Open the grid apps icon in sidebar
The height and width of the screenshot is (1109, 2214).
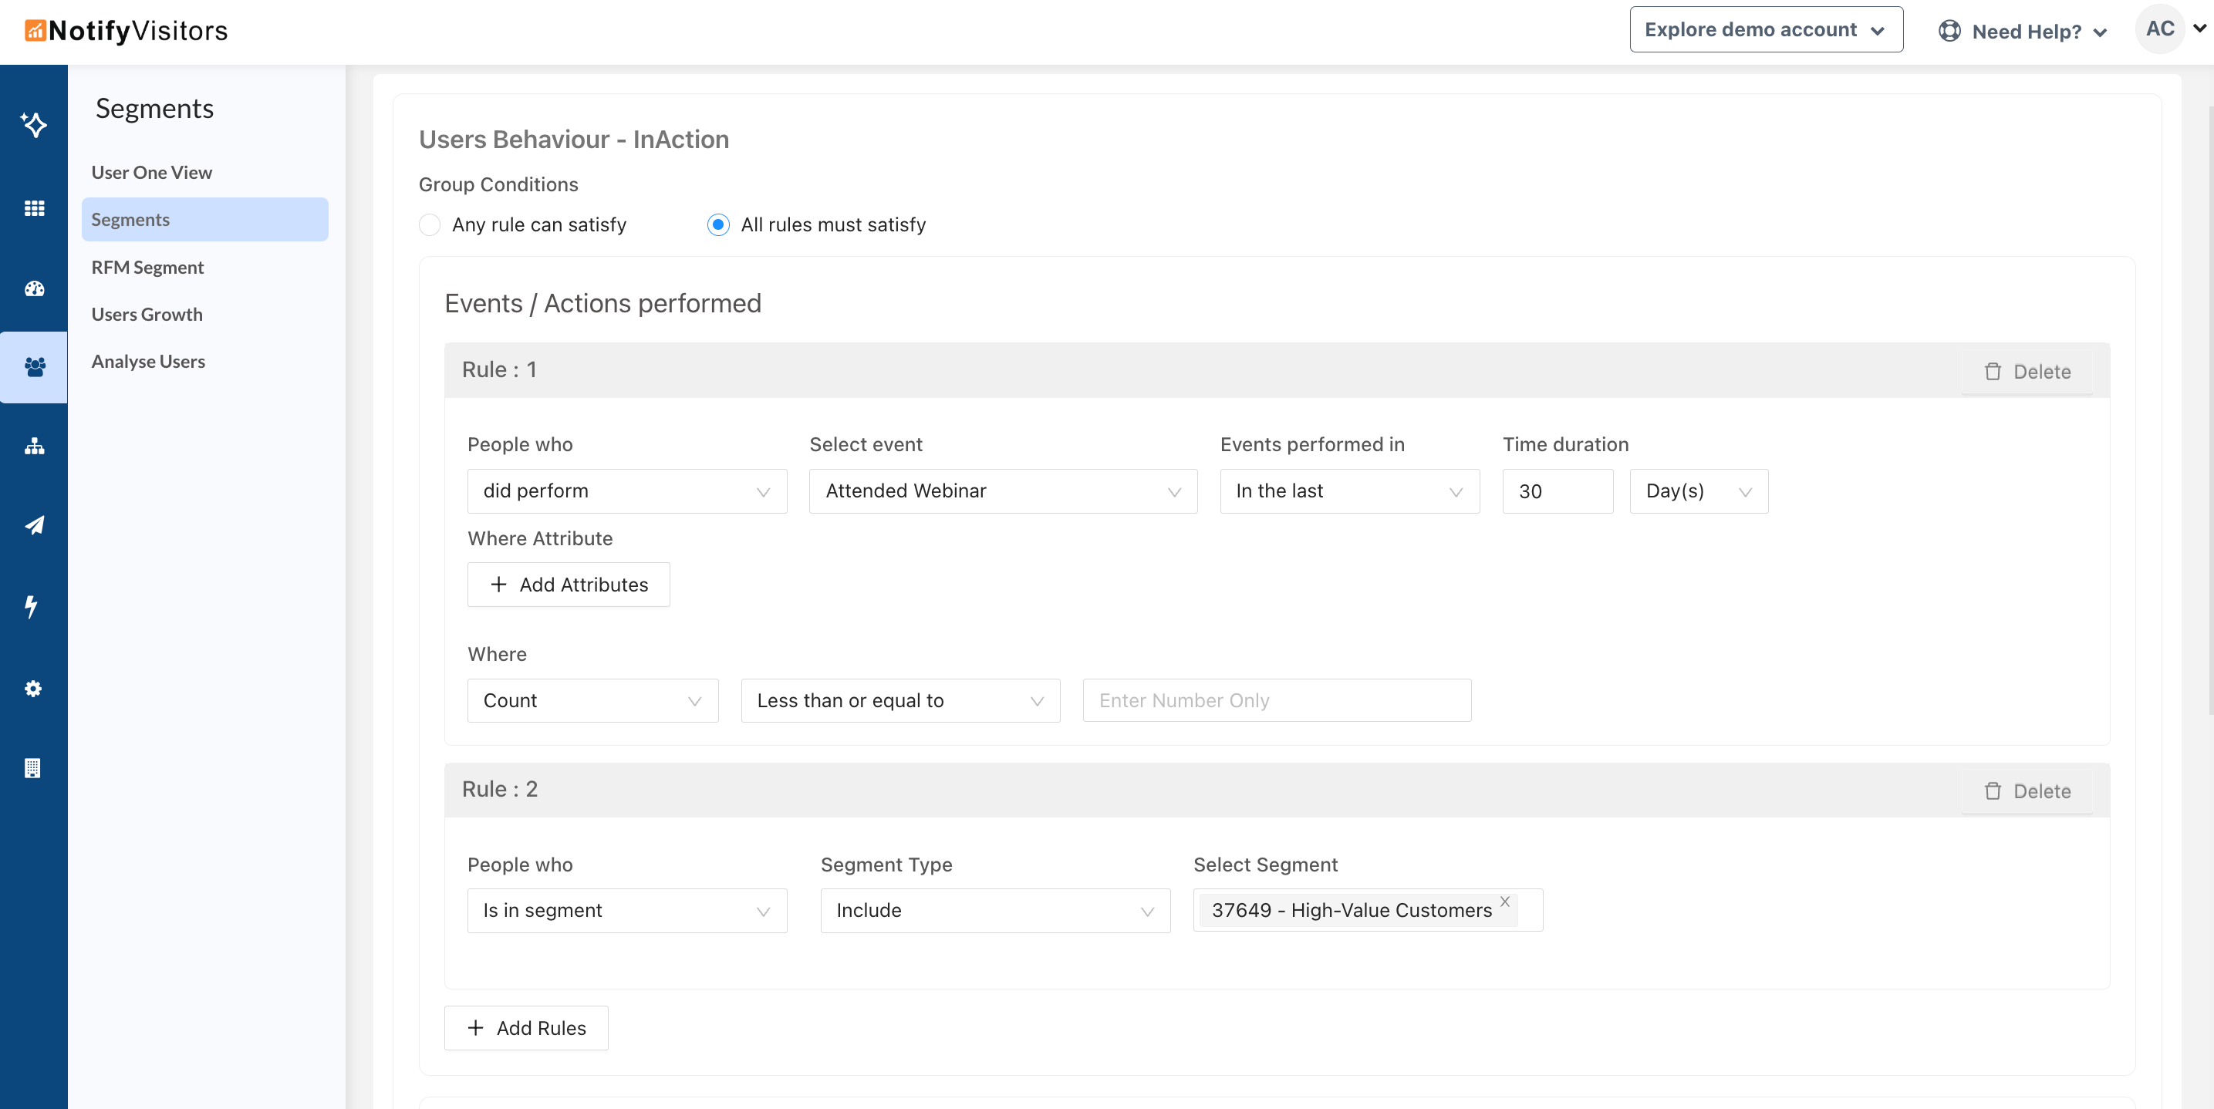pyautogui.click(x=33, y=209)
